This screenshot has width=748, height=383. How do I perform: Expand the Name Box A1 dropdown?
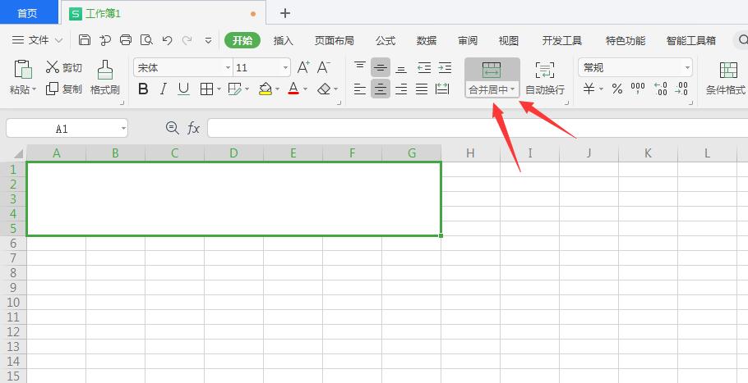pyautogui.click(x=123, y=128)
